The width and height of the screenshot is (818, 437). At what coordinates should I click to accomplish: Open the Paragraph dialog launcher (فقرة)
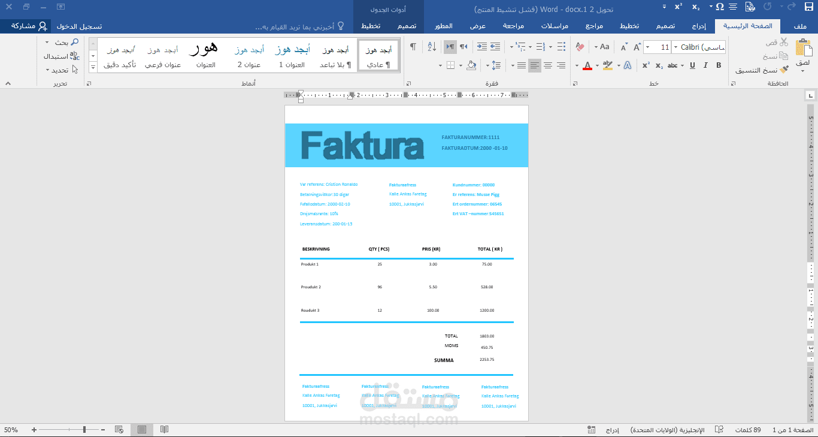409,84
